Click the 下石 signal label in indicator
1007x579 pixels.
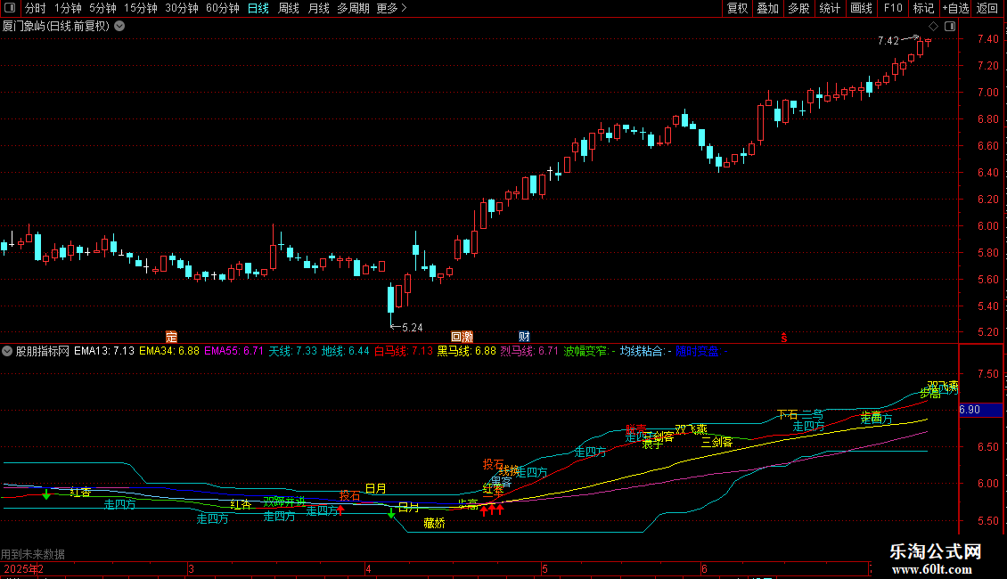pos(788,415)
